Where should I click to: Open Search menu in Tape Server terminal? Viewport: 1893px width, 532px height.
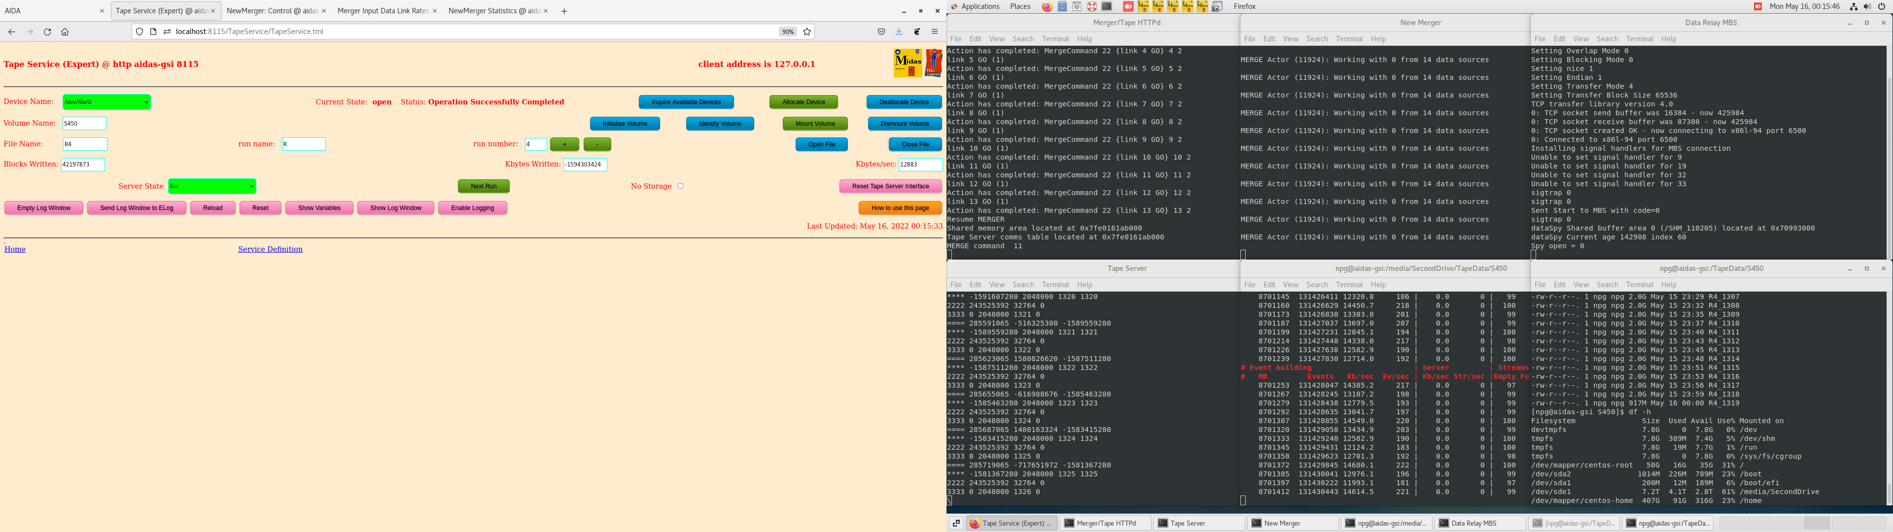1023,284
